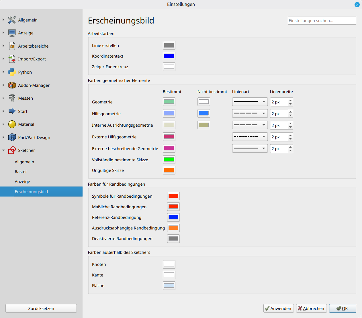Click the Allgemein wrench-and-screwdriver icon

coord(12,20)
